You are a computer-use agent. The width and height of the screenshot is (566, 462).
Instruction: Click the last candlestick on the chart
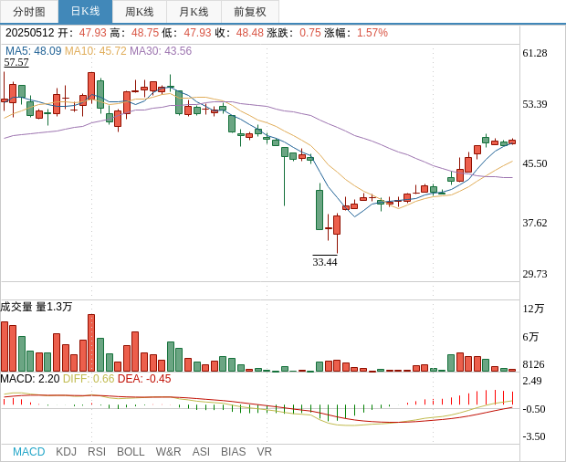point(512,142)
